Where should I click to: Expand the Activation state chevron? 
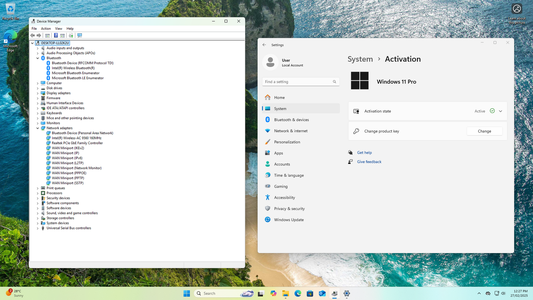click(x=500, y=111)
